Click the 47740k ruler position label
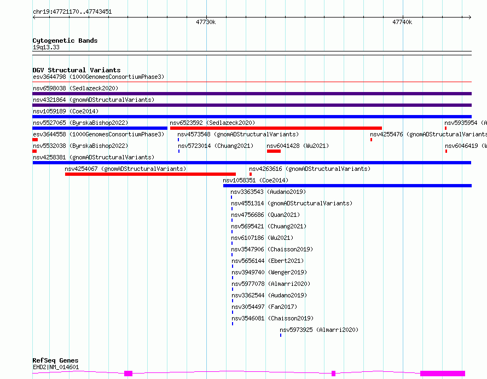 click(402, 22)
